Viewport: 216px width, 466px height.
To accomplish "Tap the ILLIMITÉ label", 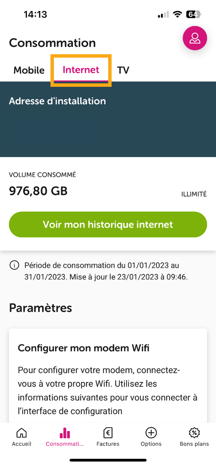I will (x=194, y=194).
